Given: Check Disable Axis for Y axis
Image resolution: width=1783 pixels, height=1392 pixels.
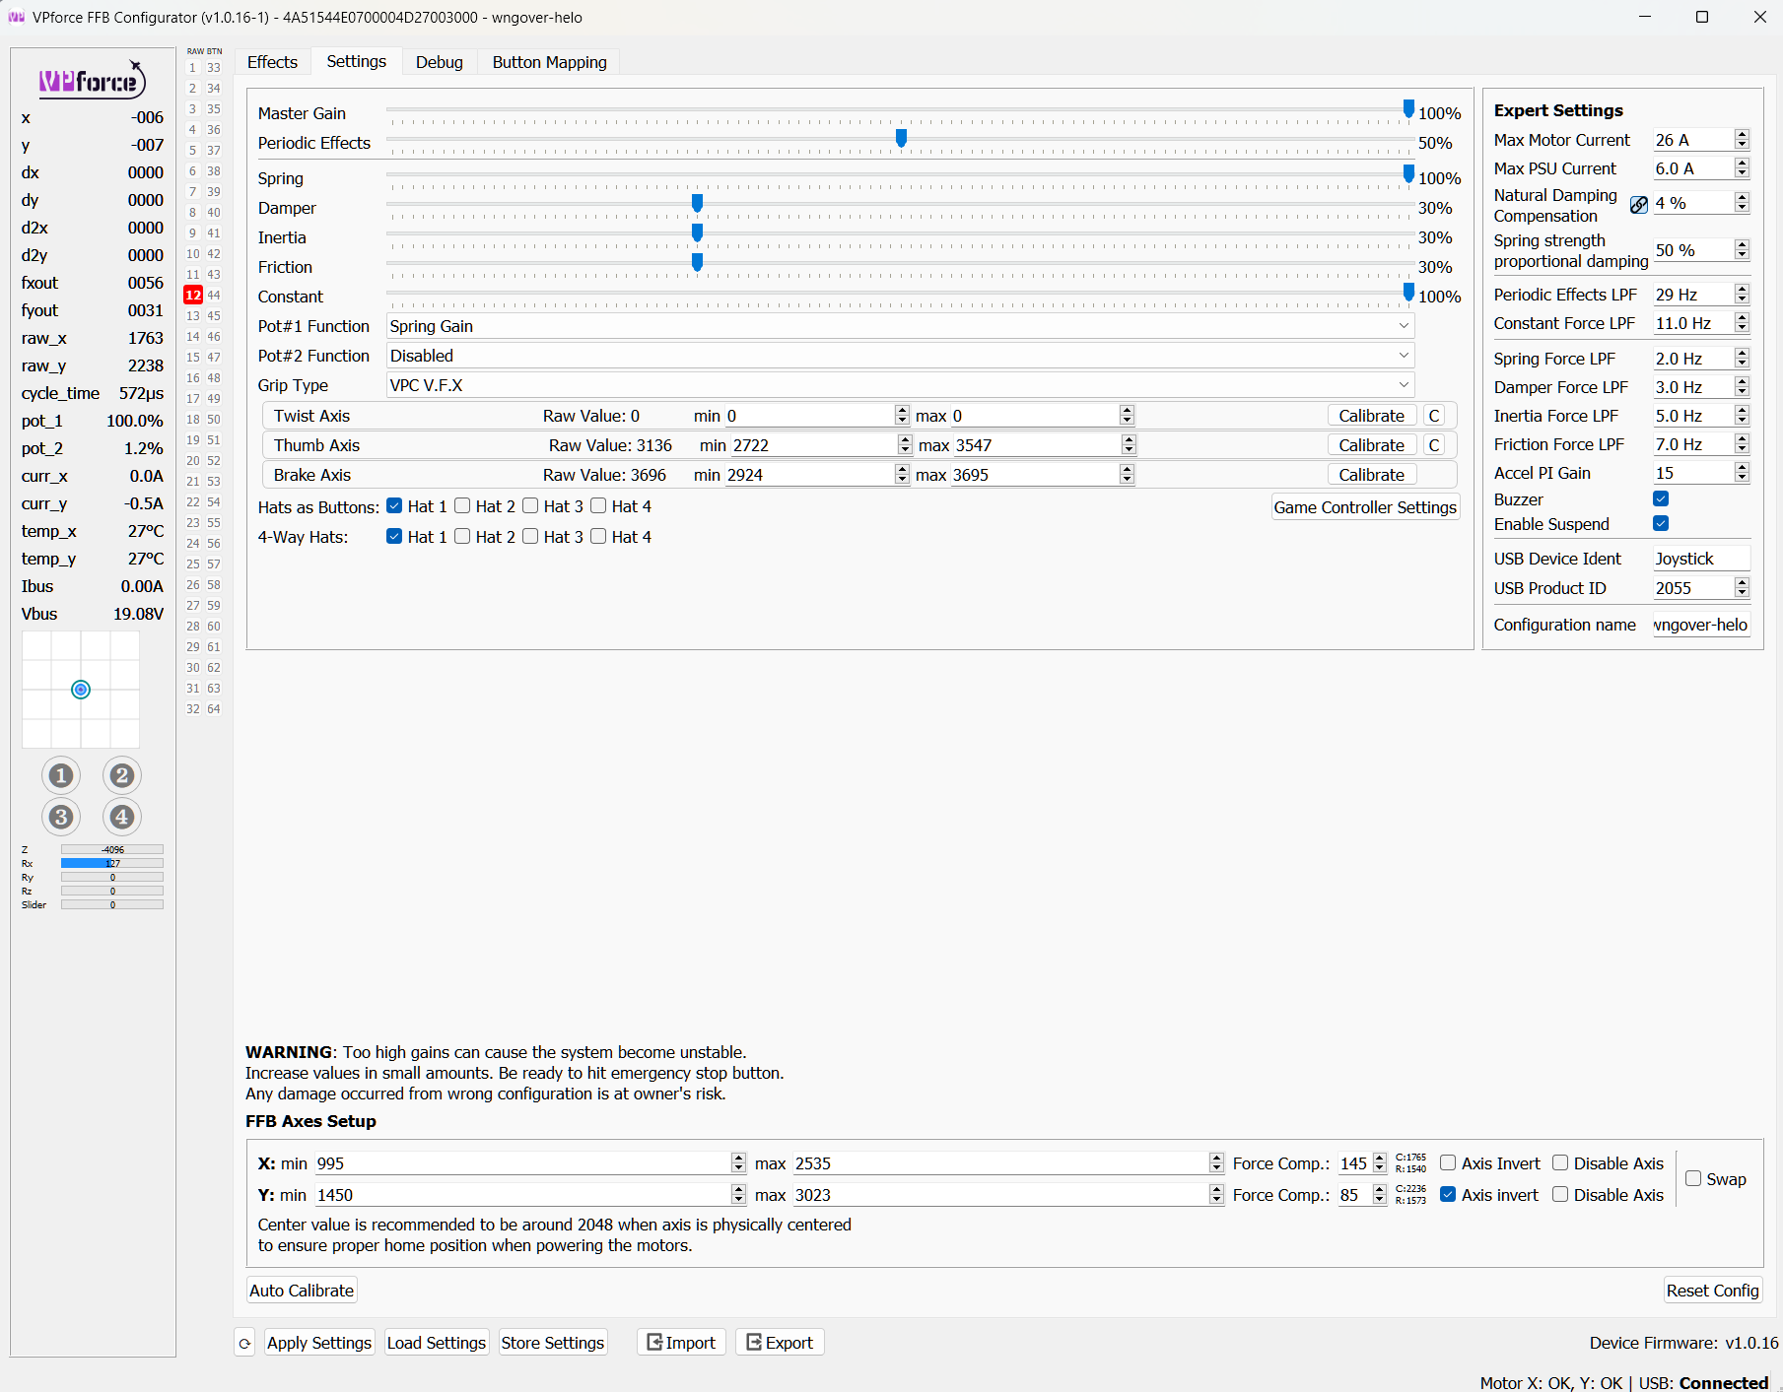Looking at the screenshot, I should click(1560, 1195).
